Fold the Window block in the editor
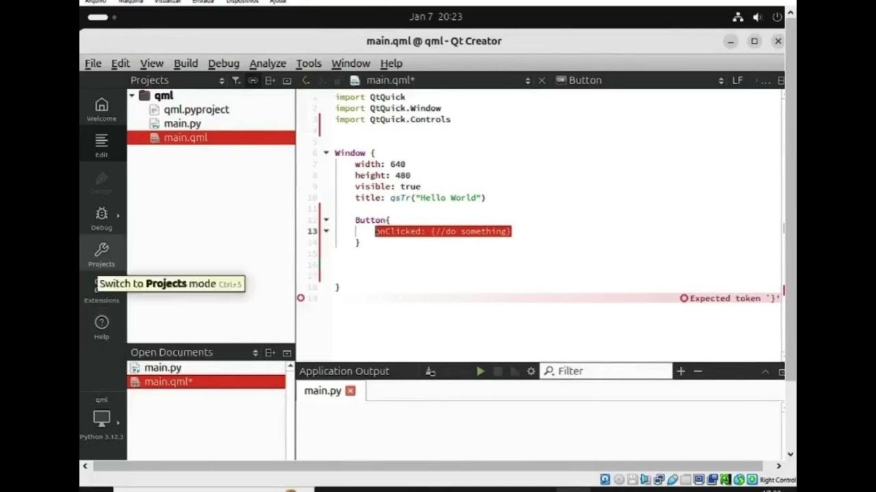Screen dimensions: 876x492 326,152
